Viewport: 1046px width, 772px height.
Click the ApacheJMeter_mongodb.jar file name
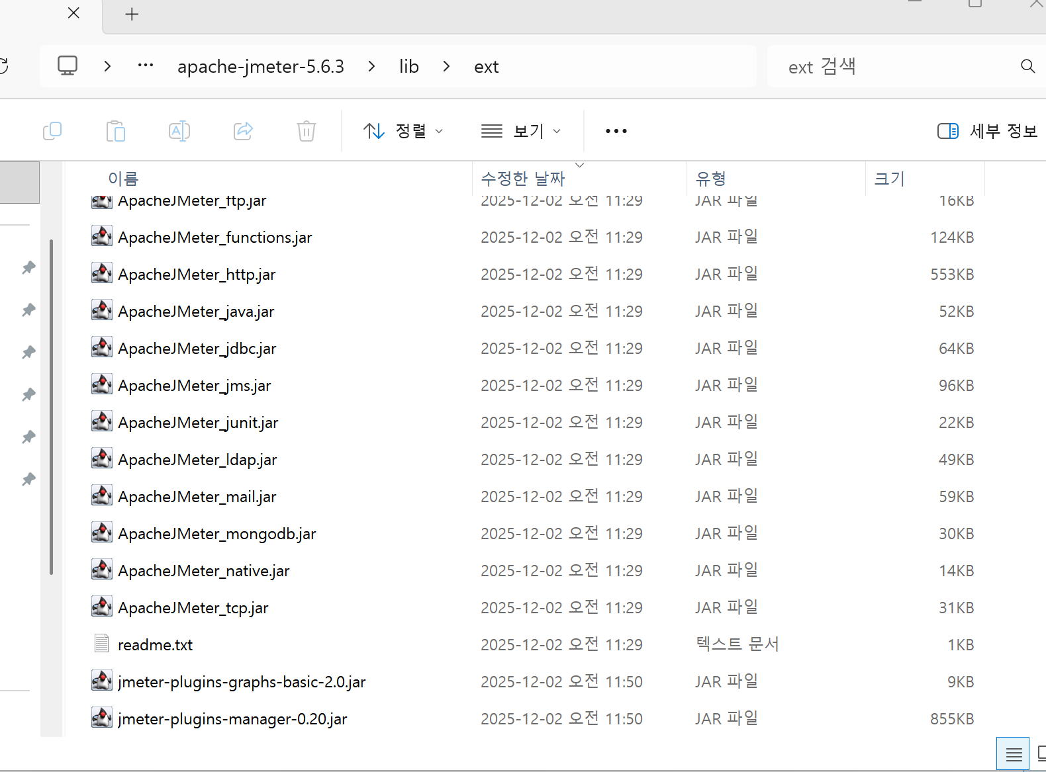[x=217, y=534]
